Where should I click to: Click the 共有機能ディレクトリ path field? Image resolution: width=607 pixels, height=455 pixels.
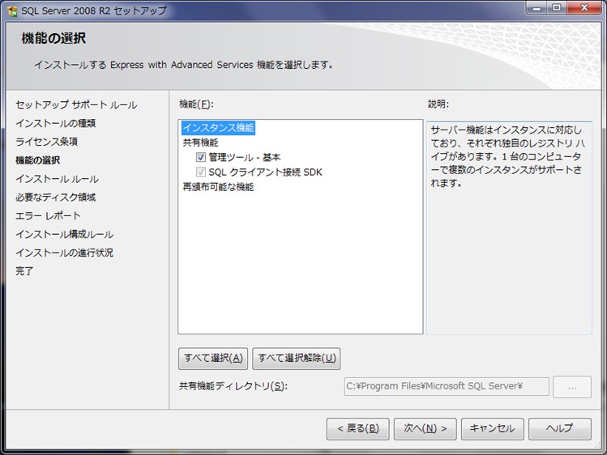[x=447, y=386]
